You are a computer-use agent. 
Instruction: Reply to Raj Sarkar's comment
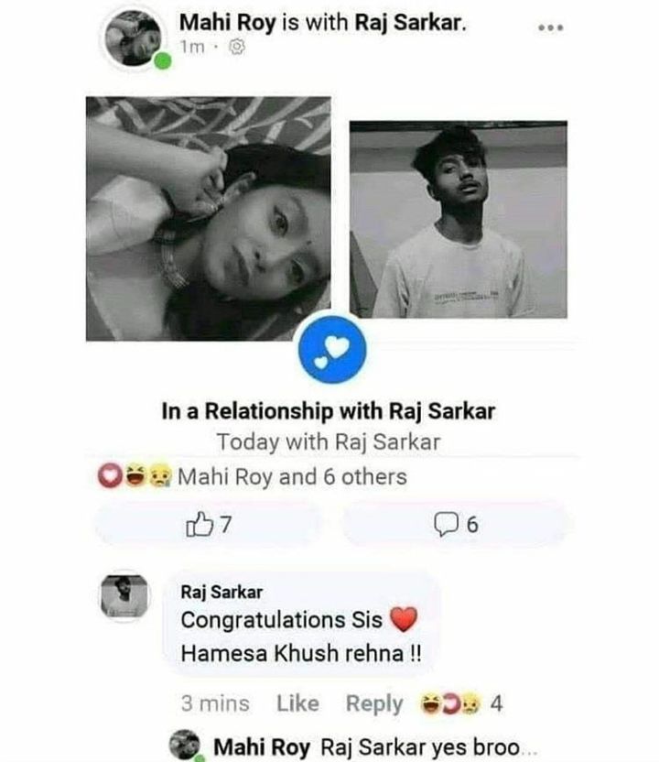[373, 703]
